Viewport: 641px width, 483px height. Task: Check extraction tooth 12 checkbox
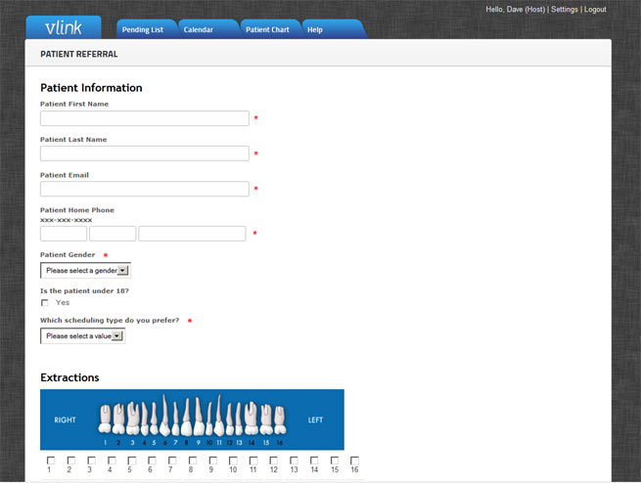tap(273, 461)
